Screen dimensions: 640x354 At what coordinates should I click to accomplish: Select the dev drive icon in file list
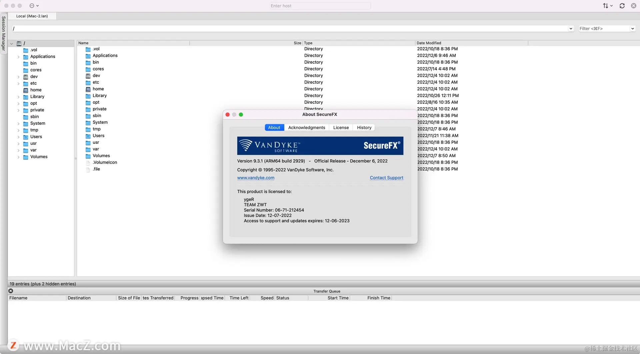(x=88, y=76)
